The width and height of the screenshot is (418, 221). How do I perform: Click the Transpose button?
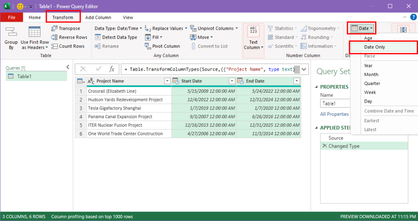(66, 28)
